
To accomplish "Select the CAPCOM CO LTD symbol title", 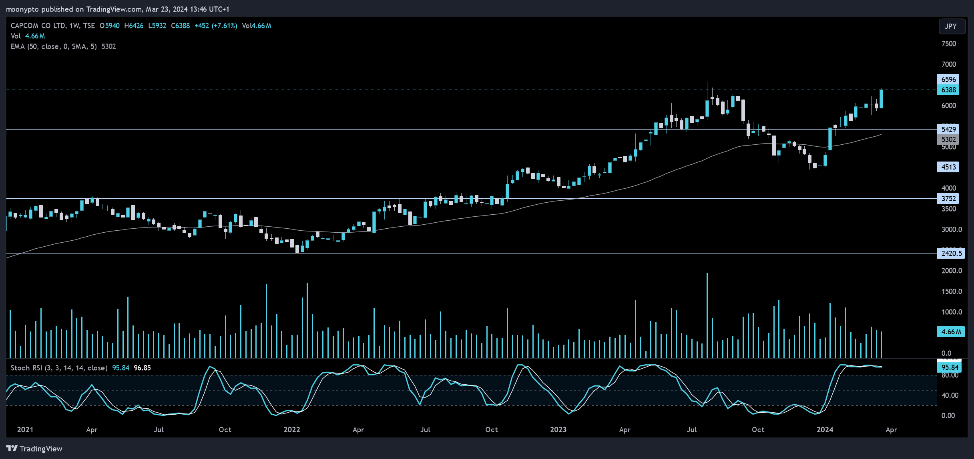I will click(38, 26).
